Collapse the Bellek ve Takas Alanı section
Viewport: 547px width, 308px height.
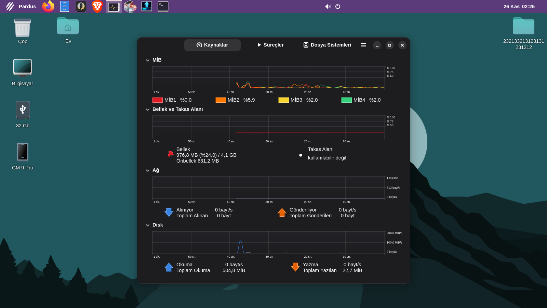[x=148, y=110]
